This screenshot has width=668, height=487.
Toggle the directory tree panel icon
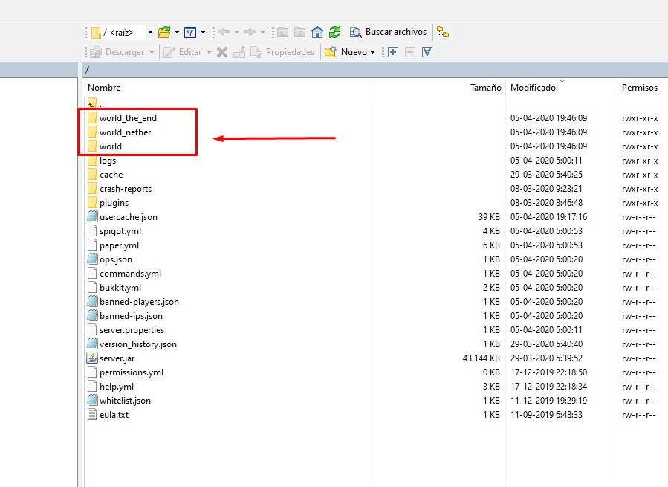point(443,33)
